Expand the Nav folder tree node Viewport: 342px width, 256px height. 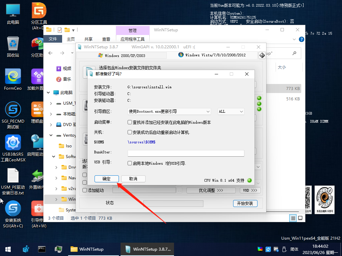(56, 178)
